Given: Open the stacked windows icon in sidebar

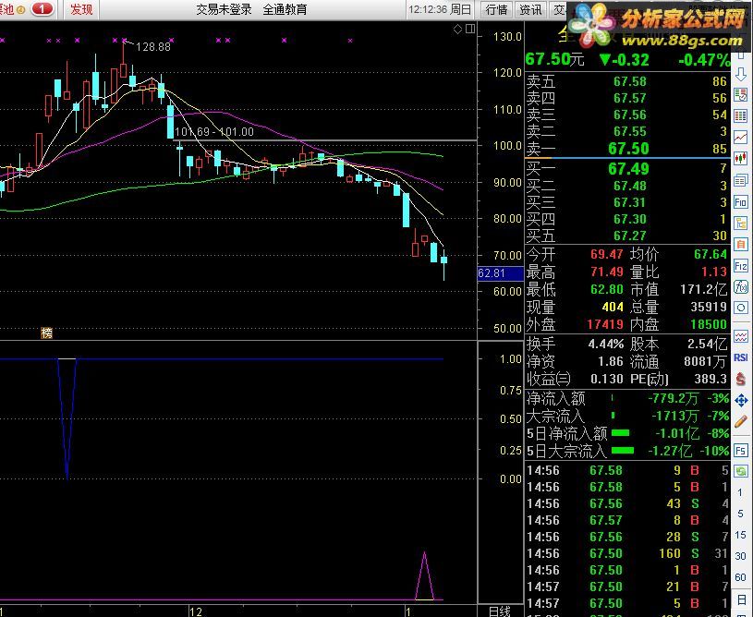Looking at the screenshot, I should (x=741, y=180).
